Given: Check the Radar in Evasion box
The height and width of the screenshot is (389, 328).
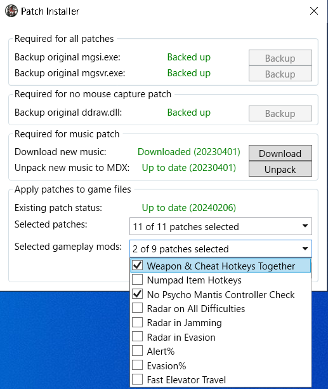Looking at the screenshot, I should [x=138, y=337].
